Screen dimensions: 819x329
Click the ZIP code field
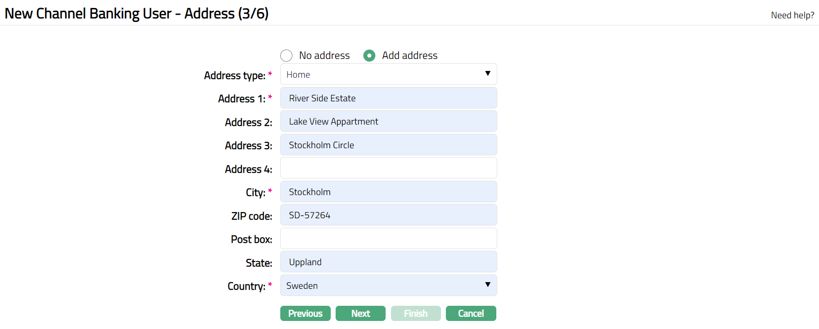pos(388,215)
